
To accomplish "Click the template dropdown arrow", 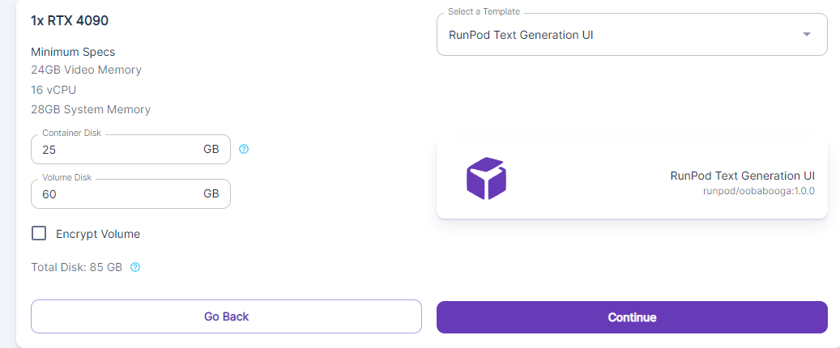I will pos(806,35).
